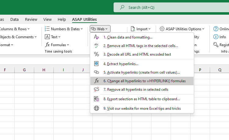Select Remove all HTML tags in selected cells
The height and width of the screenshot is (140, 229).
142,46
